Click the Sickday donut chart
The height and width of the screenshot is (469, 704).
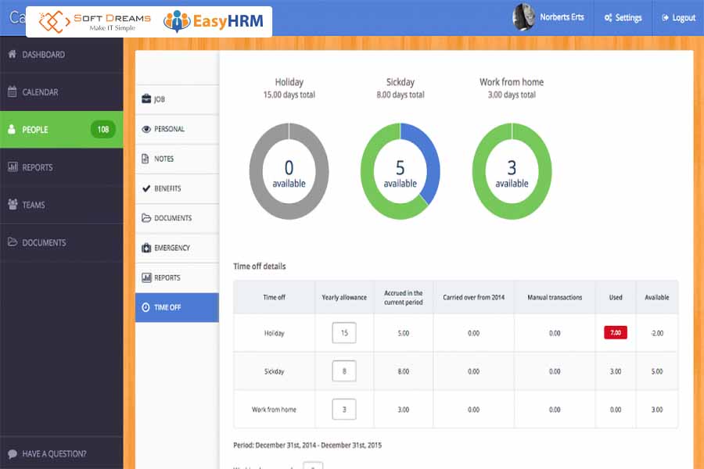click(x=400, y=171)
